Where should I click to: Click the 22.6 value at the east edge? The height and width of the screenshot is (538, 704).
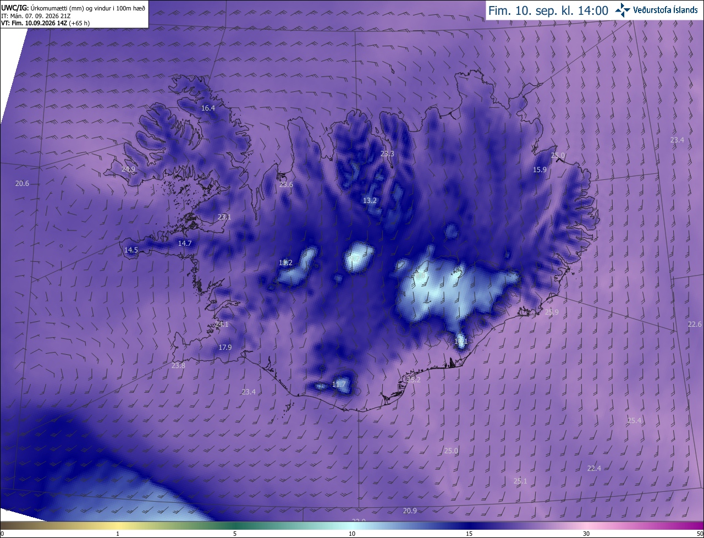pos(695,324)
